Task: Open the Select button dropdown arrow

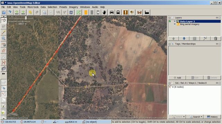Action: coord(184,117)
